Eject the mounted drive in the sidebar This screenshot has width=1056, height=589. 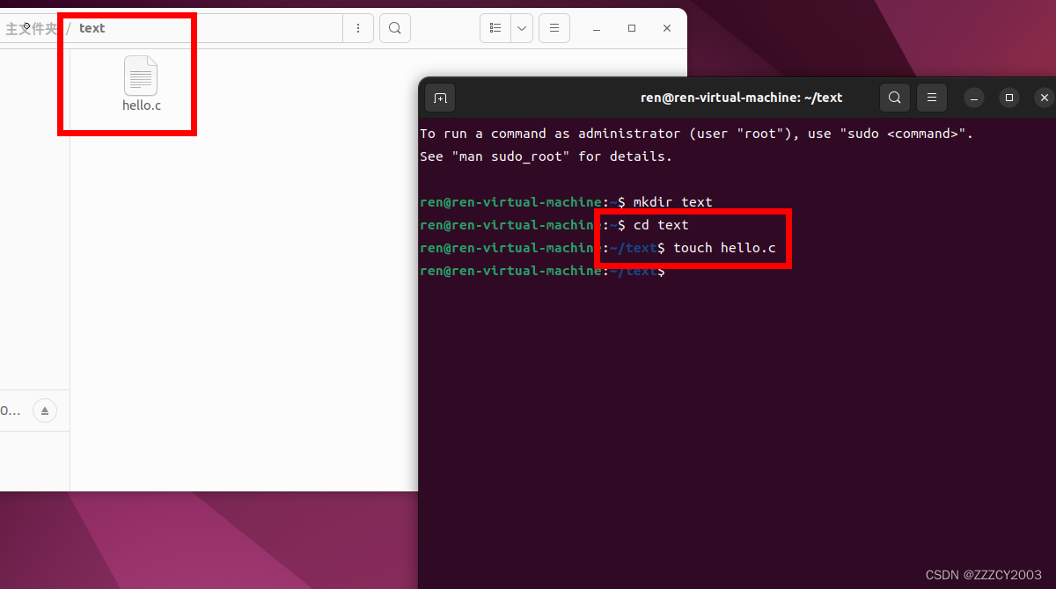pyautogui.click(x=45, y=411)
